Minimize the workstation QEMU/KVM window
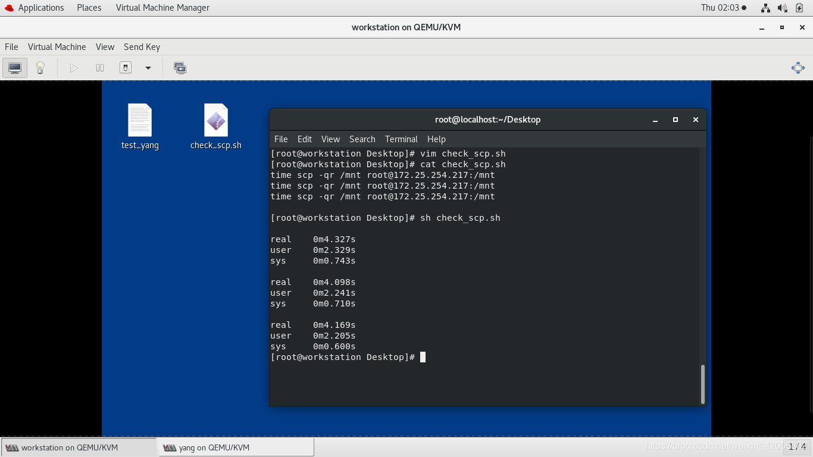The width and height of the screenshot is (813, 457). [x=762, y=27]
